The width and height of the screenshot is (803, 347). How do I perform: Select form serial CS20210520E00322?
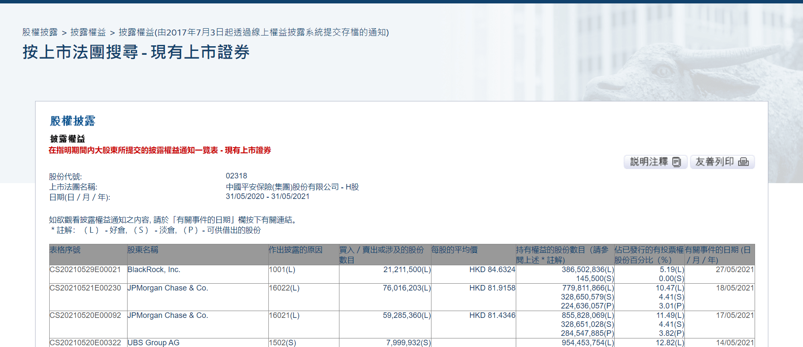85,343
